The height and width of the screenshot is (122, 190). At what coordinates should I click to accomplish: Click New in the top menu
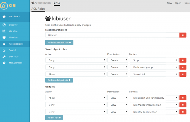pos(169,3)
